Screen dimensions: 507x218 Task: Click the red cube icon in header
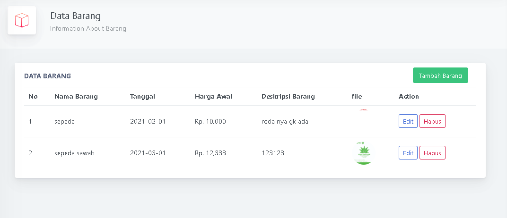22,20
